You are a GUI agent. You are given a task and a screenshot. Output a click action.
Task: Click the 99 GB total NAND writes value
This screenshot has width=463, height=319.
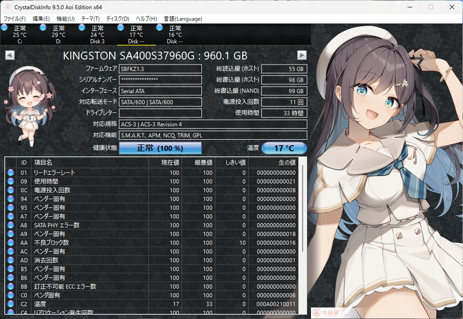click(284, 91)
